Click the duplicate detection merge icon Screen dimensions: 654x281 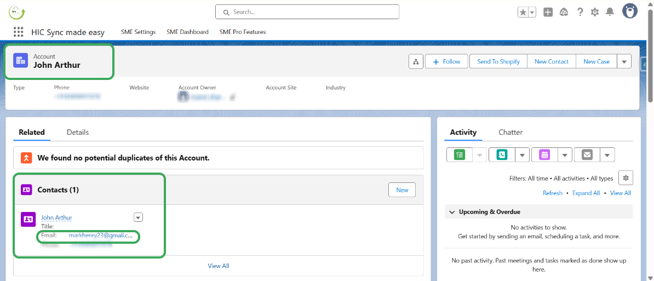(26, 158)
